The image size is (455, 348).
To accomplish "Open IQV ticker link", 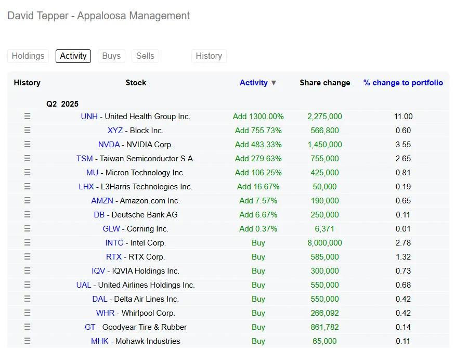I will click(x=98, y=271).
